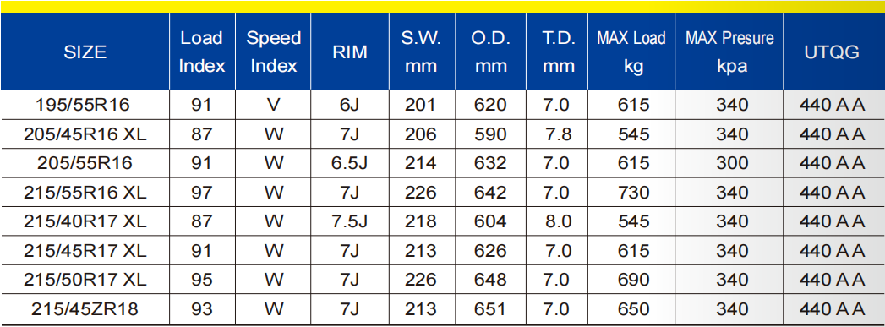Select the Load Index column header
This screenshot has height=327, width=885.
(x=202, y=52)
